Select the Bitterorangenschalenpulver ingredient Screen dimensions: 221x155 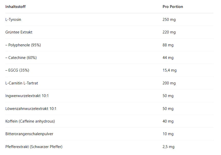[29, 134]
